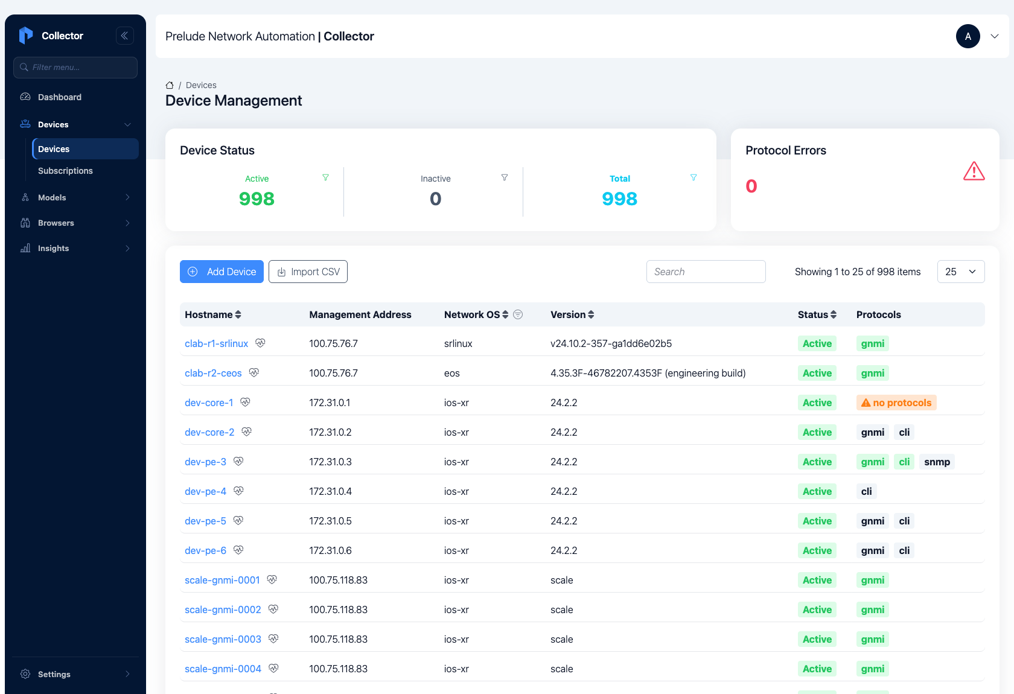Image resolution: width=1014 pixels, height=694 pixels.
Task: Expand the Models menu section
Action: [127, 197]
